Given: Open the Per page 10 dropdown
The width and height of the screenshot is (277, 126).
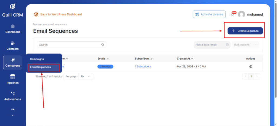Looking at the screenshot, I should point(86,77).
